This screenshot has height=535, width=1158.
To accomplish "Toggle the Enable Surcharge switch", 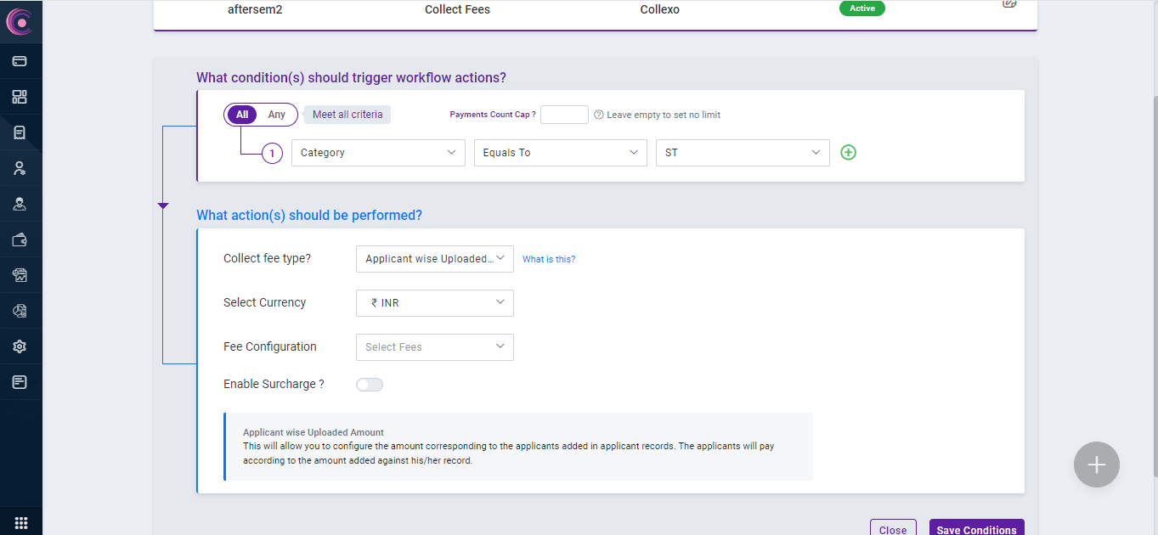I will click(x=370, y=385).
